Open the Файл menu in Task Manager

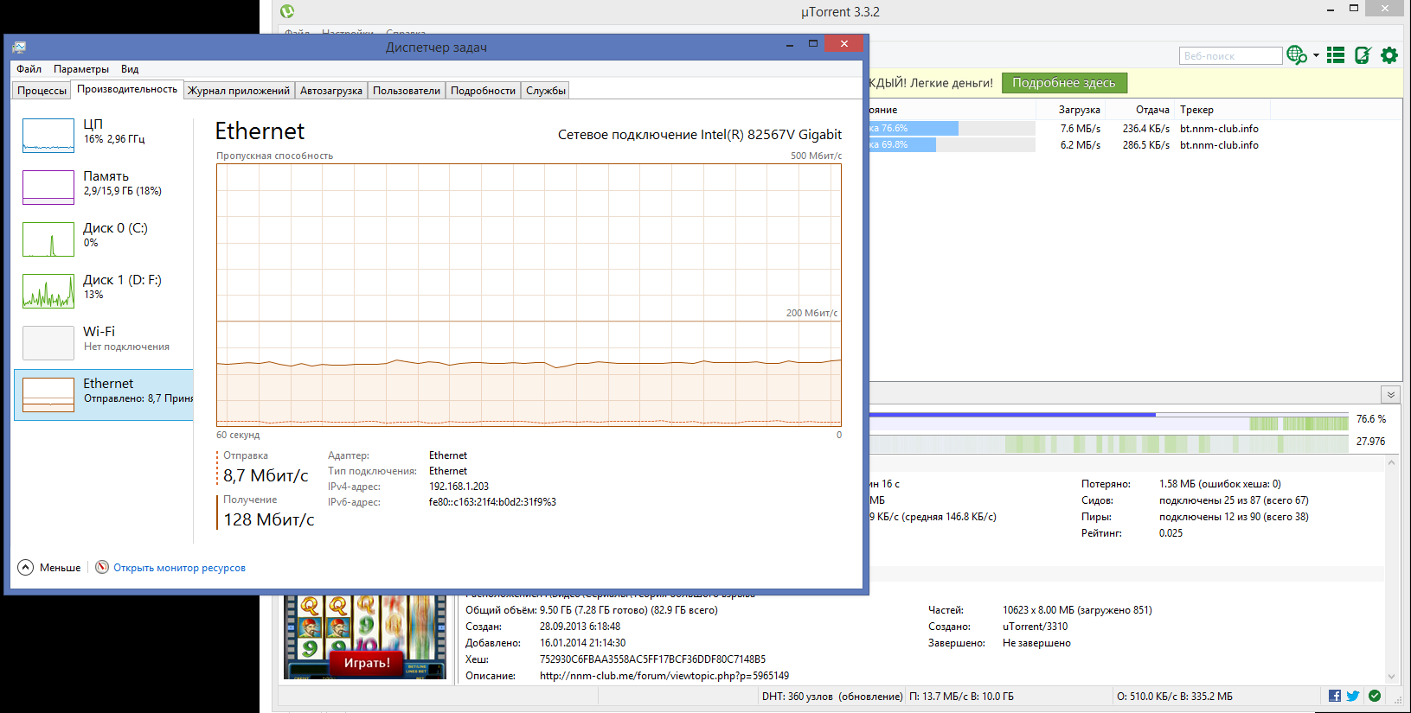(29, 69)
